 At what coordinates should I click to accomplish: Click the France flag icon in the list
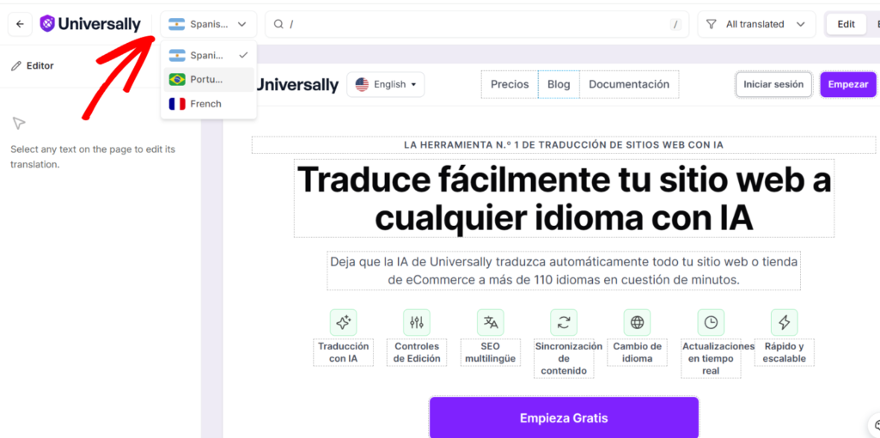click(x=177, y=104)
